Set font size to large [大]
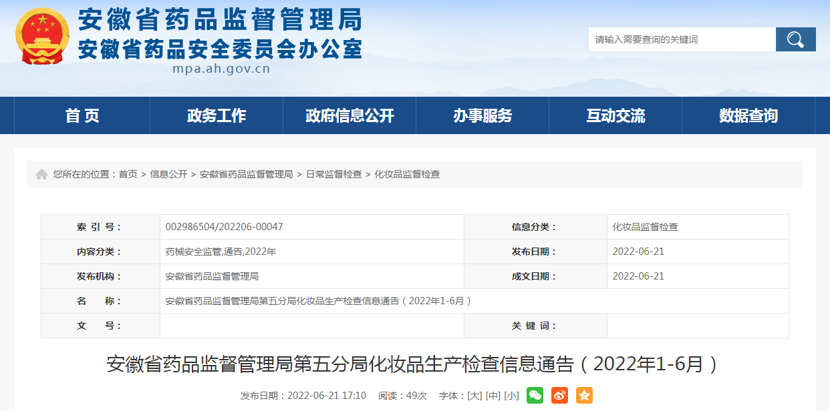Screen dimensions: 830x411 tap(474, 396)
